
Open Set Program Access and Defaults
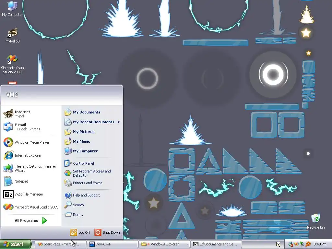pyautogui.click(x=92, y=173)
